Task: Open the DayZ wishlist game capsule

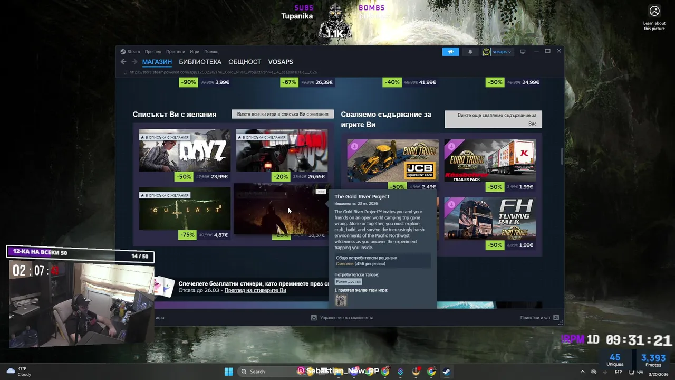Action: (x=185, y=150)
